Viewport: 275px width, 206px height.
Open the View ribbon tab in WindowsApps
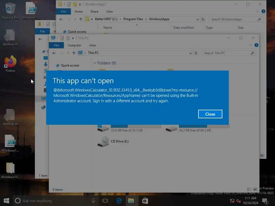(110, 12)
